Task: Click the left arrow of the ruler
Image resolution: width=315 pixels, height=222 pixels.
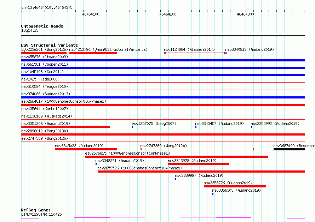Action: (x=22, y=11)
